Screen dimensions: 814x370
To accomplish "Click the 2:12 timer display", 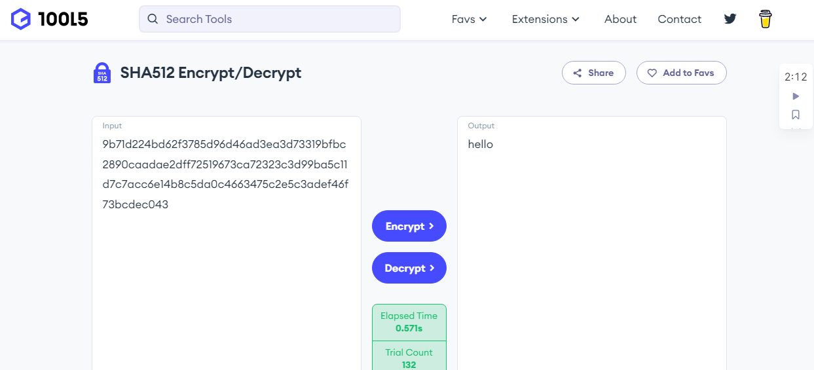I will (796, 77).
